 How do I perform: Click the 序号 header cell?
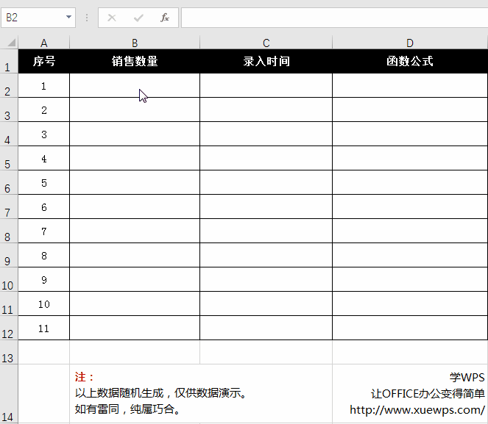[x=44, y=62]
